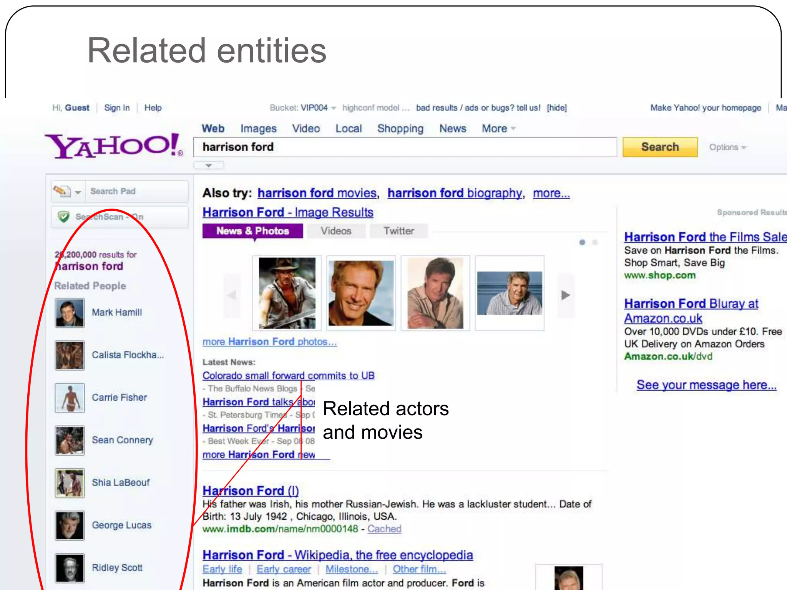
Task: Jump to Early life section link
Action: point(222,569)
